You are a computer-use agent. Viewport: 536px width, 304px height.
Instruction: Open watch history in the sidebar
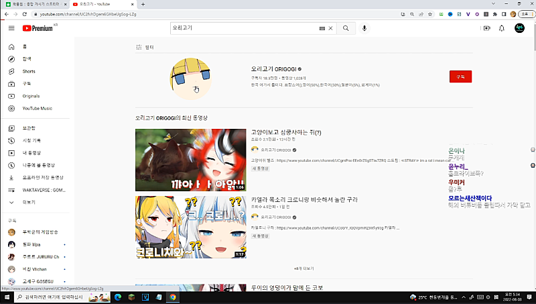pyautogui.click(x=36, y=140)
